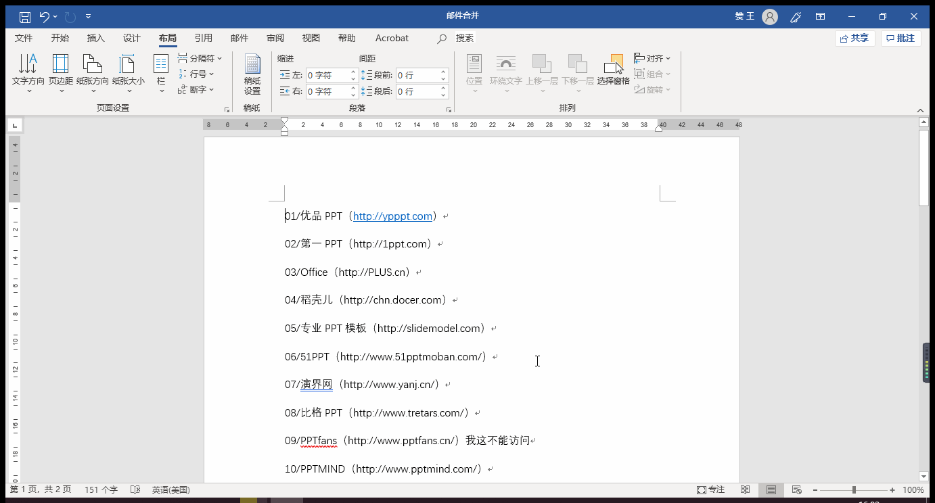
Task: Click the Web 版式视图 icon
Action: tap(796, 489)
